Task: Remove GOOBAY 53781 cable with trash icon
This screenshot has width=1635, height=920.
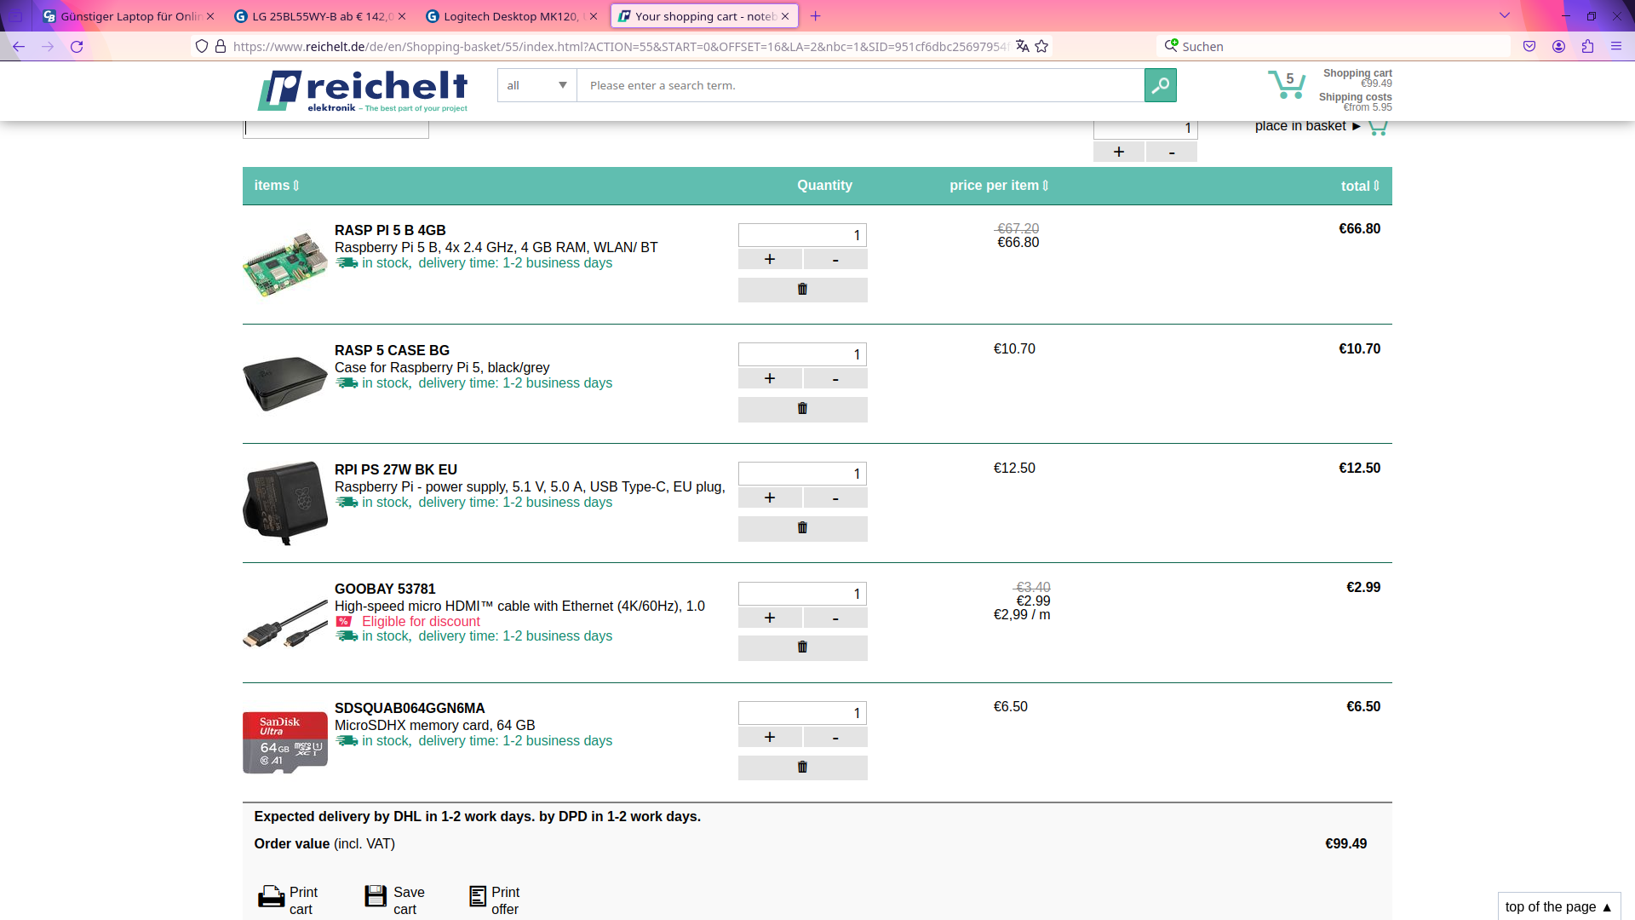Action: click(x=802, y=647)
